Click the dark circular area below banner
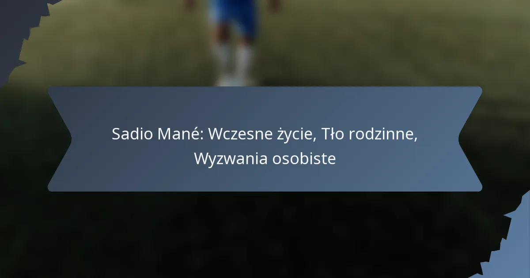Screen dimensions: 530x278 click(265, 234)
